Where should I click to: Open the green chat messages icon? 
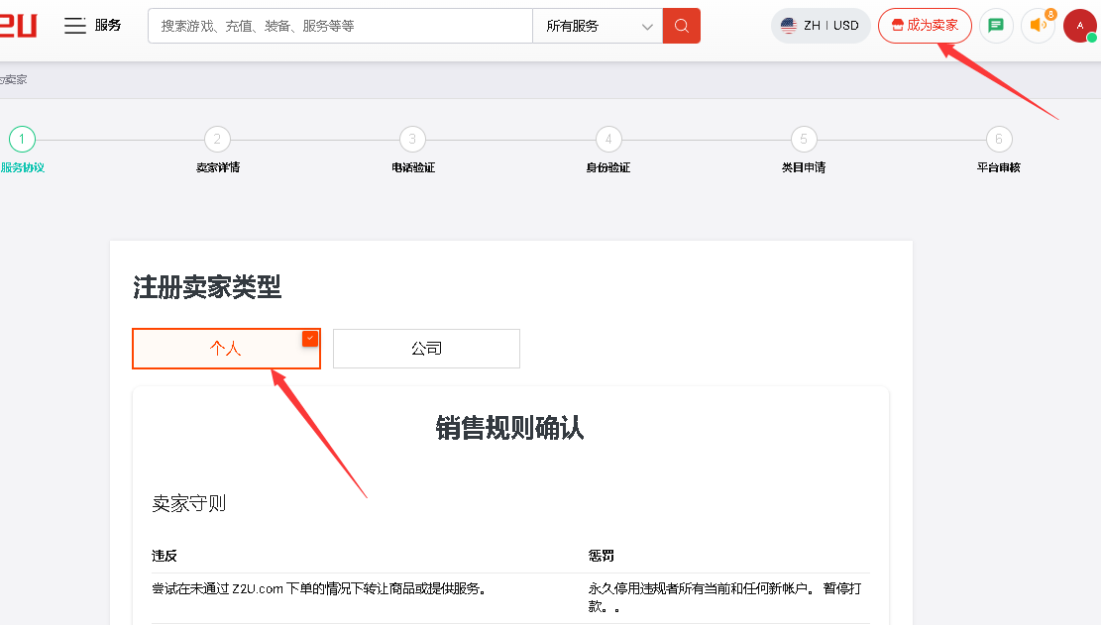996,26
